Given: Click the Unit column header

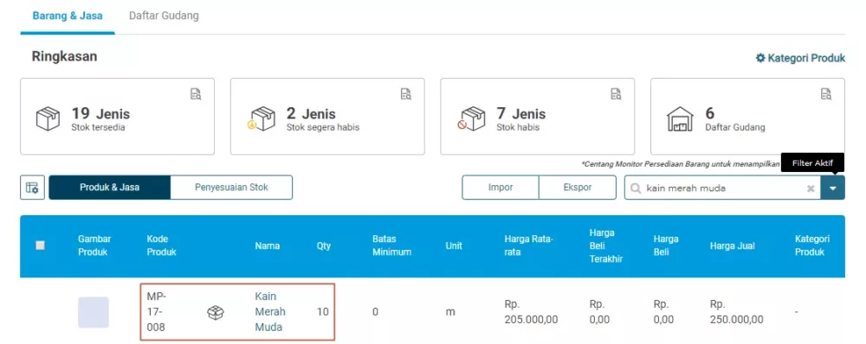Looking at the screenshot, I should pyautogui.click(x=454, y=245).
